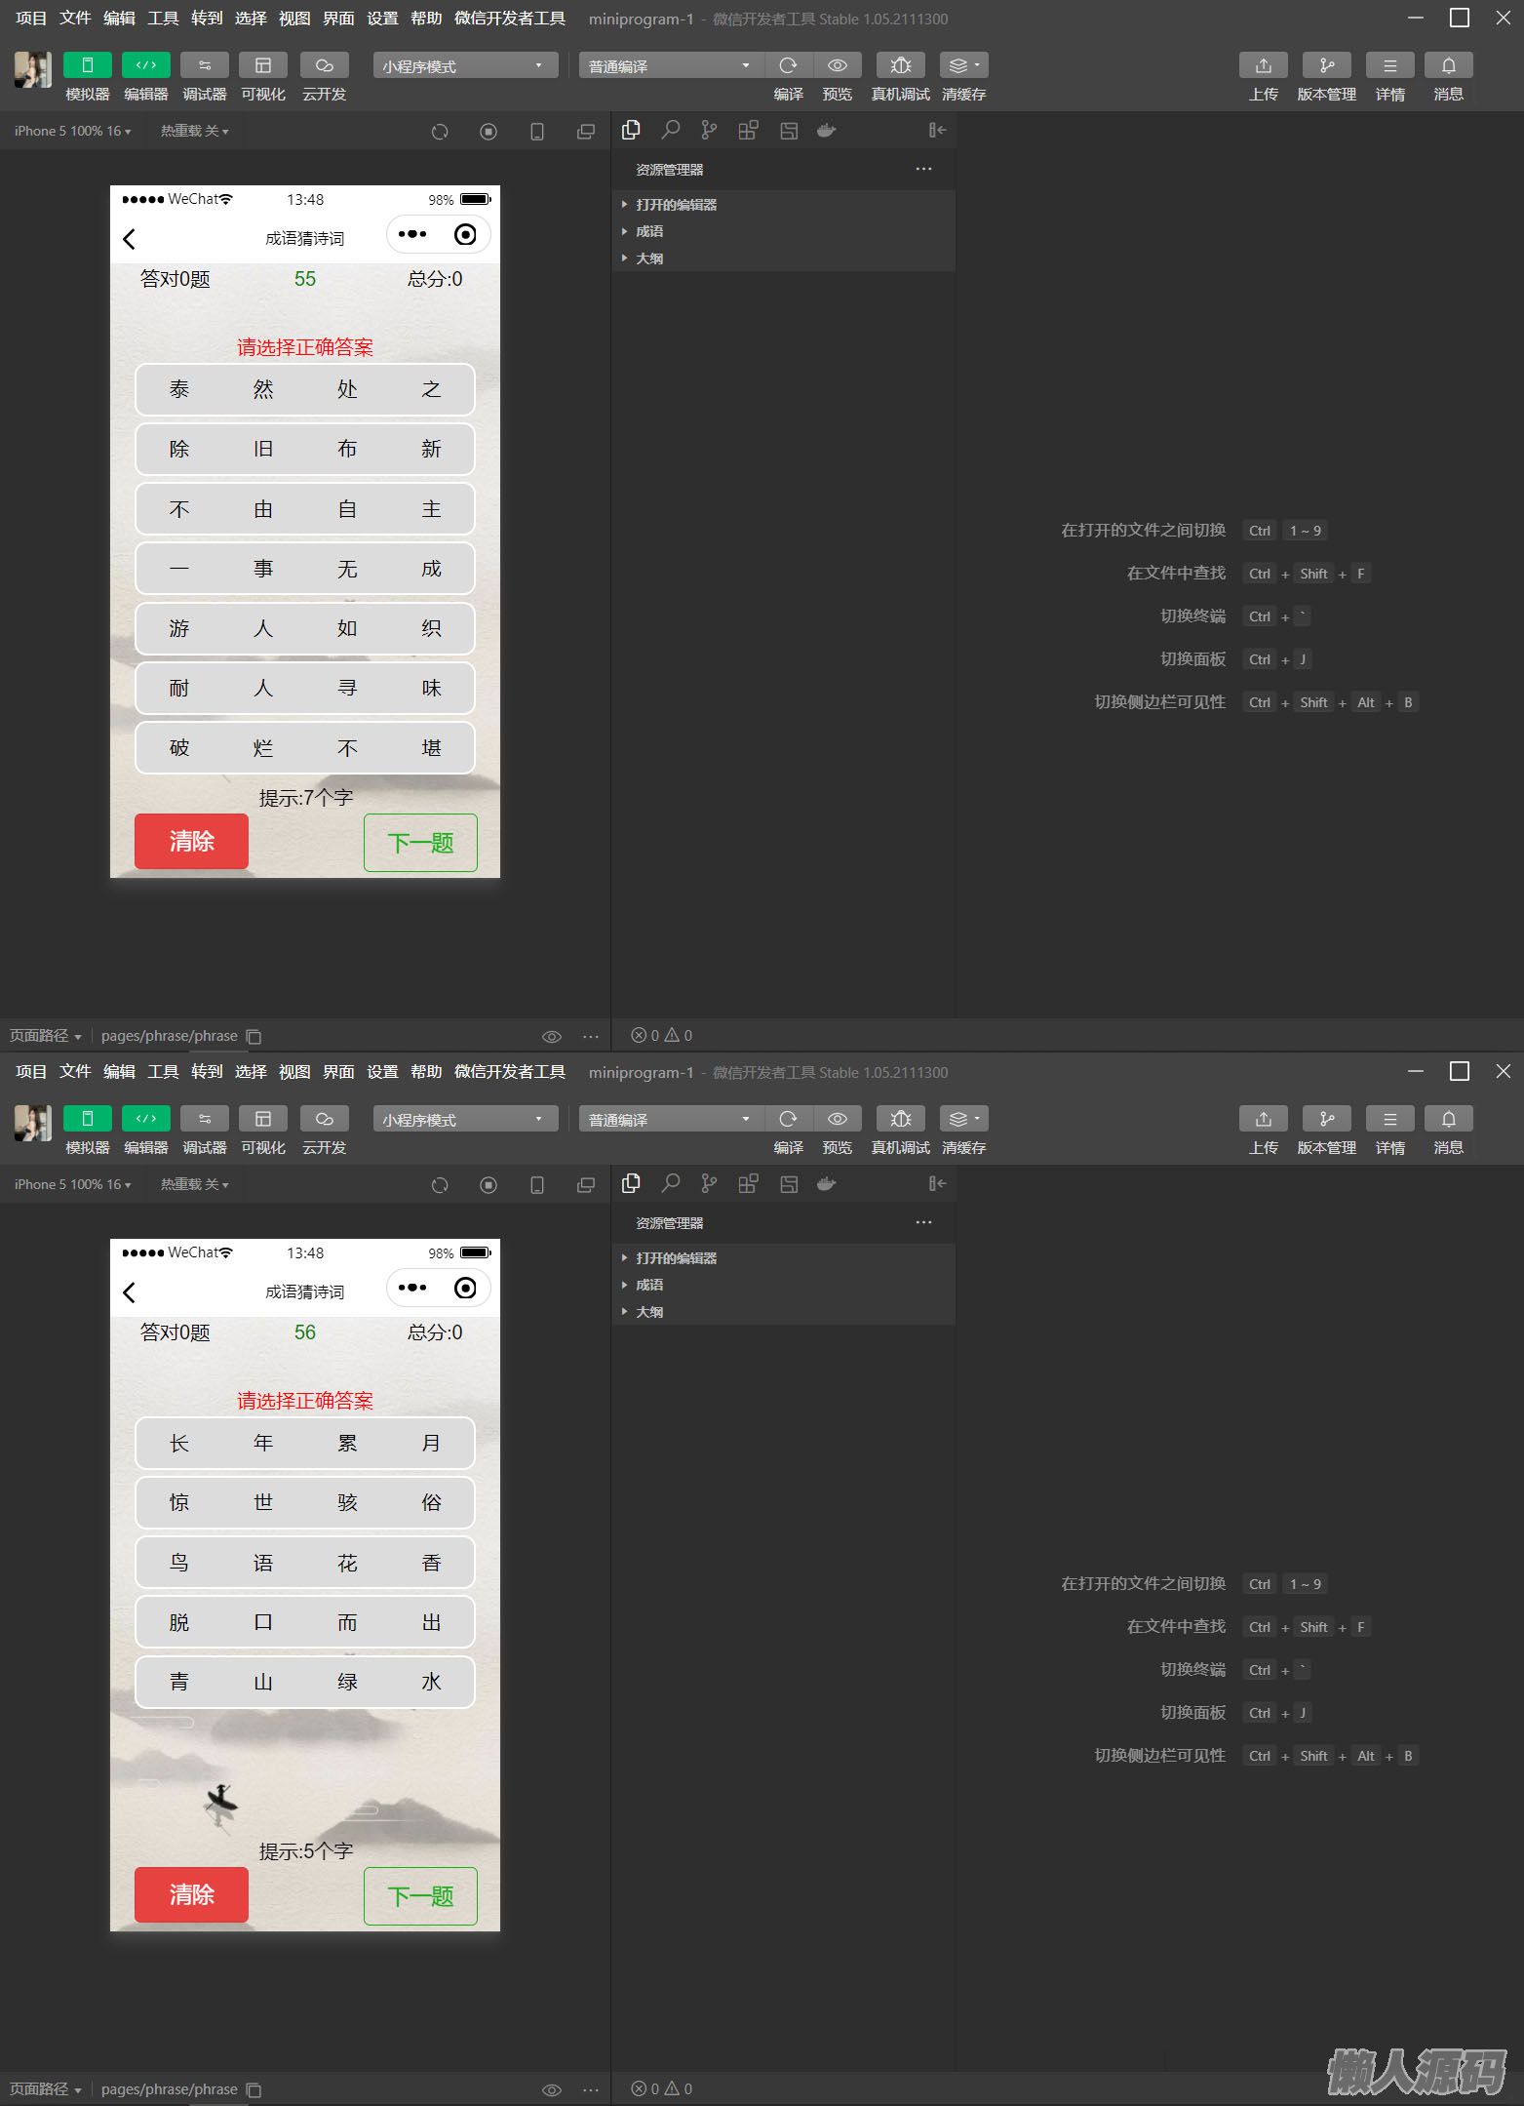
Task: Toggle 模拟器 panel in upper window
Action: click(88, 65)
